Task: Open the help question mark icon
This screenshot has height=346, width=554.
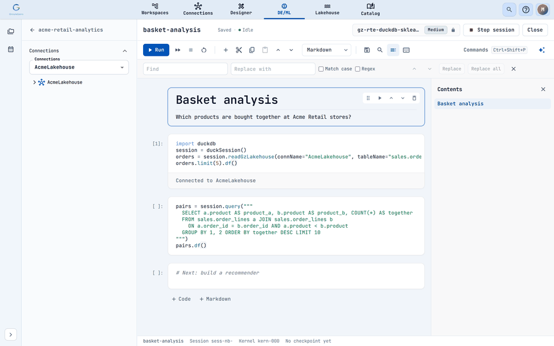Action: (526, 10)
